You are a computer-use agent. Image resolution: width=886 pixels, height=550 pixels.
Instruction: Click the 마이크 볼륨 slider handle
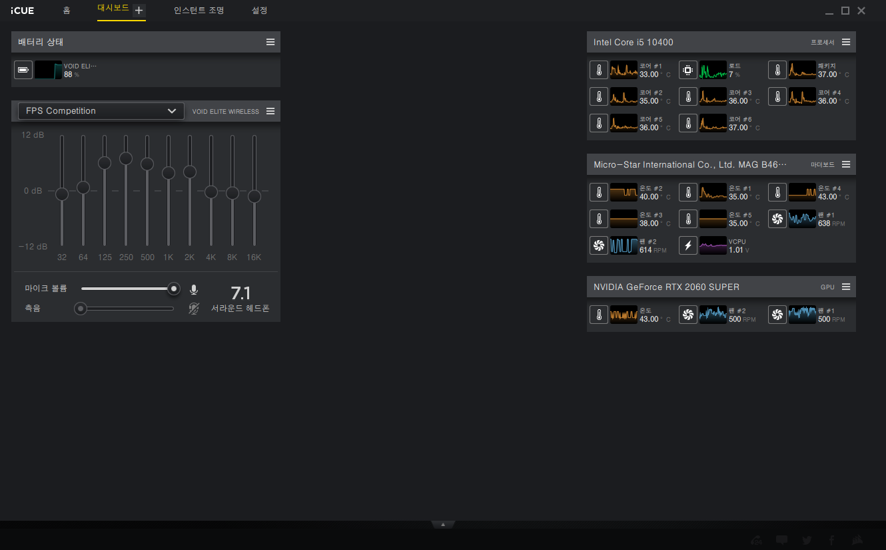[174, 289]
